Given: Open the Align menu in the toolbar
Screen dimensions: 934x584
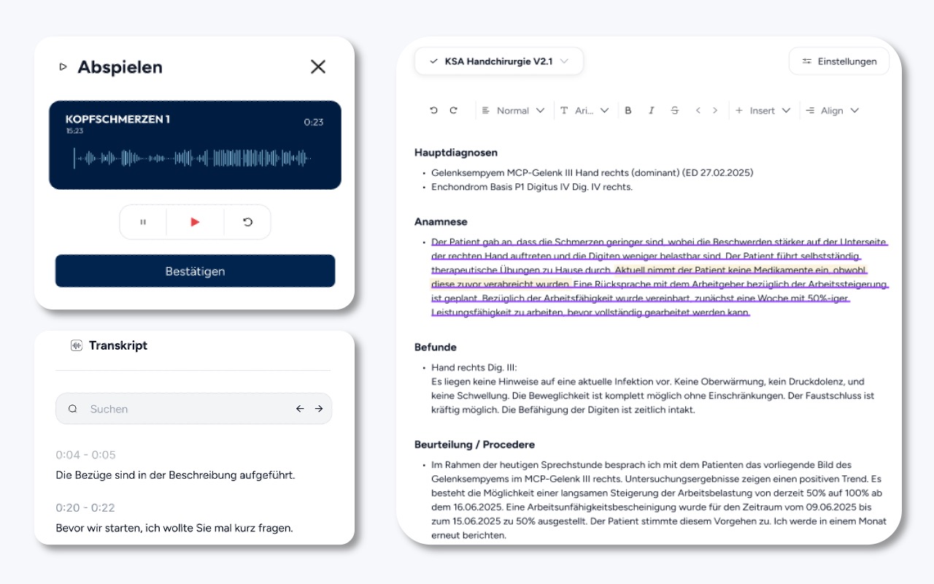Looking at the screenshot, I should pos(832,109).
